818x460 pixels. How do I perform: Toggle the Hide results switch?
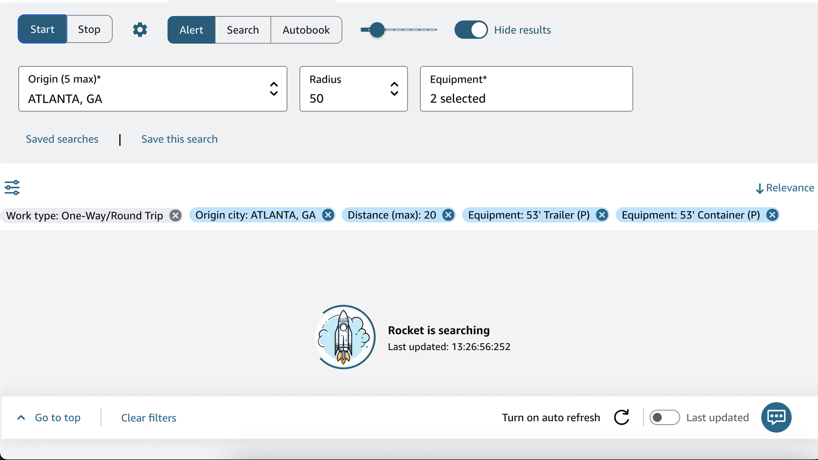(471, 30)
